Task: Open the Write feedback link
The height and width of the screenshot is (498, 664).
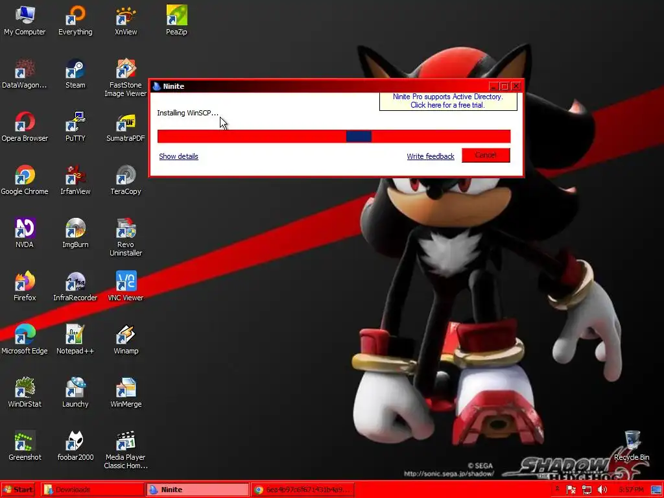Action: pyautogui.click(x=431, y=156)
